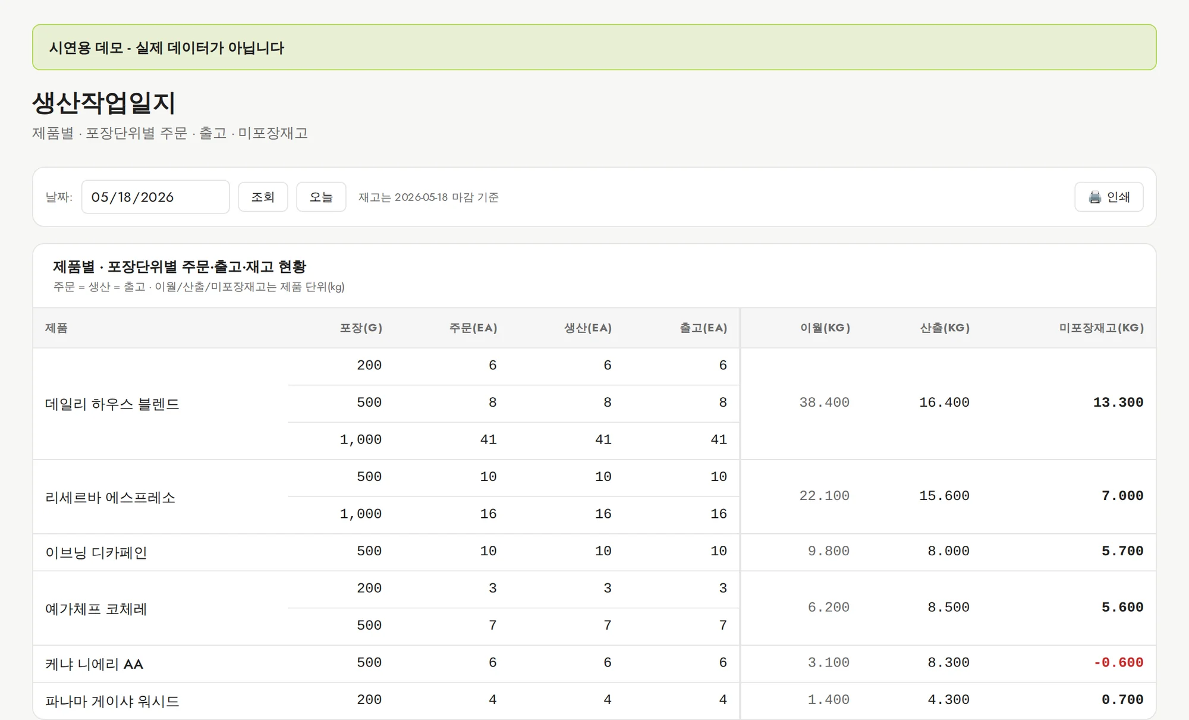This screenshot has height=720, width=1189.
Task: Select product name 데일리 하우스 블렌드
Action: coord(112,404)
